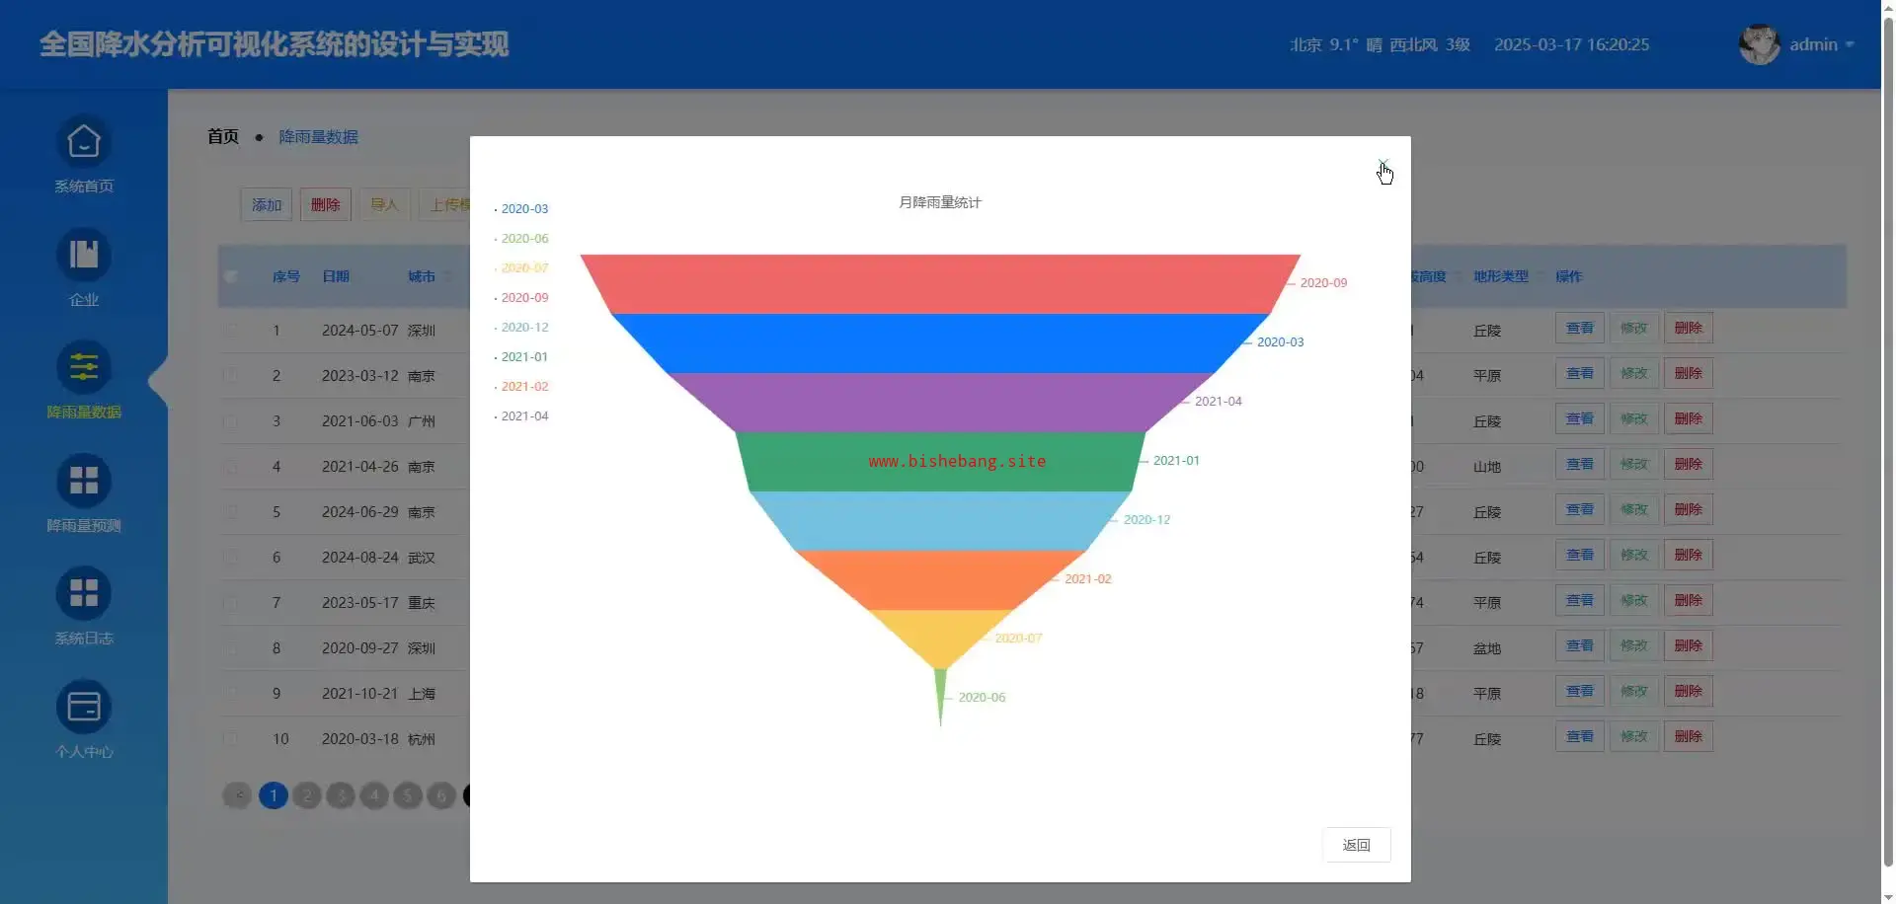Delete row 3 with 删除 button

click(1689, 419)
